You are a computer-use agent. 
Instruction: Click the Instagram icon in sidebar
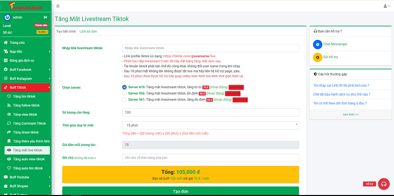click(x=5, y=78)
